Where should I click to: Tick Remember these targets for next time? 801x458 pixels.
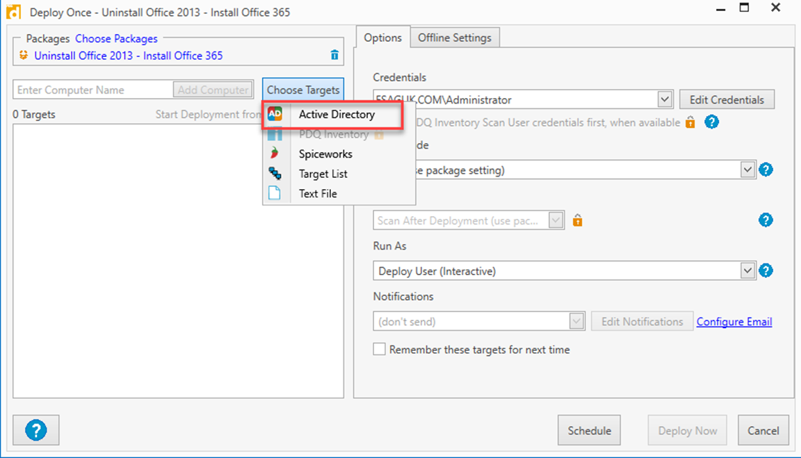click(x=379, y=350)
